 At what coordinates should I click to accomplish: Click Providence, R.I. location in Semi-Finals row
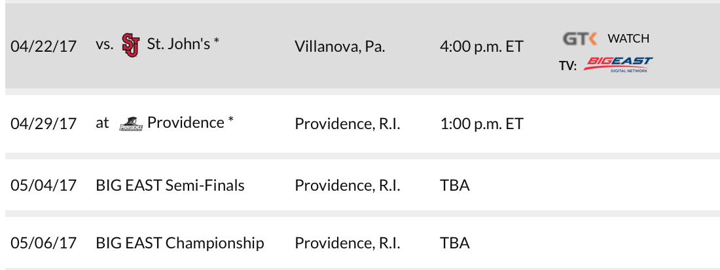[x=348, y=185]
